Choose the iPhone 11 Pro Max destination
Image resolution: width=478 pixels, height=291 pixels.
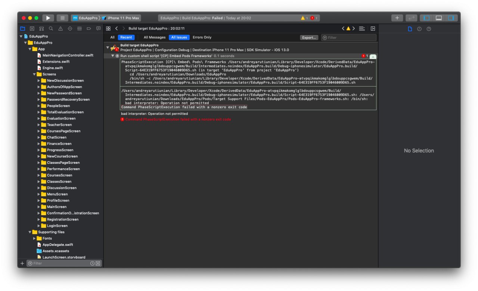pyautogui.click(x=121, y=18)
